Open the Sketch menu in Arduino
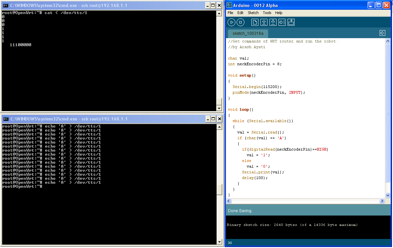Screen dimensions: 393x248 pyautogui.click(x=253, y=13)
